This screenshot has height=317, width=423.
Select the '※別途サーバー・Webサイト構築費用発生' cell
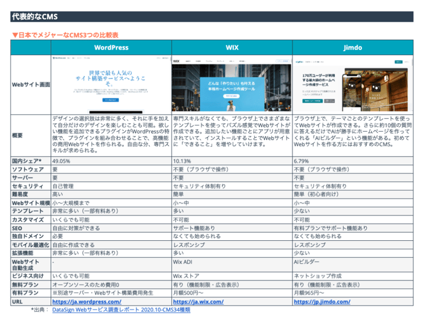(103, 293)
